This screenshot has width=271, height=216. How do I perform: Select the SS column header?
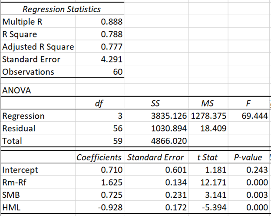pos(155,103)
